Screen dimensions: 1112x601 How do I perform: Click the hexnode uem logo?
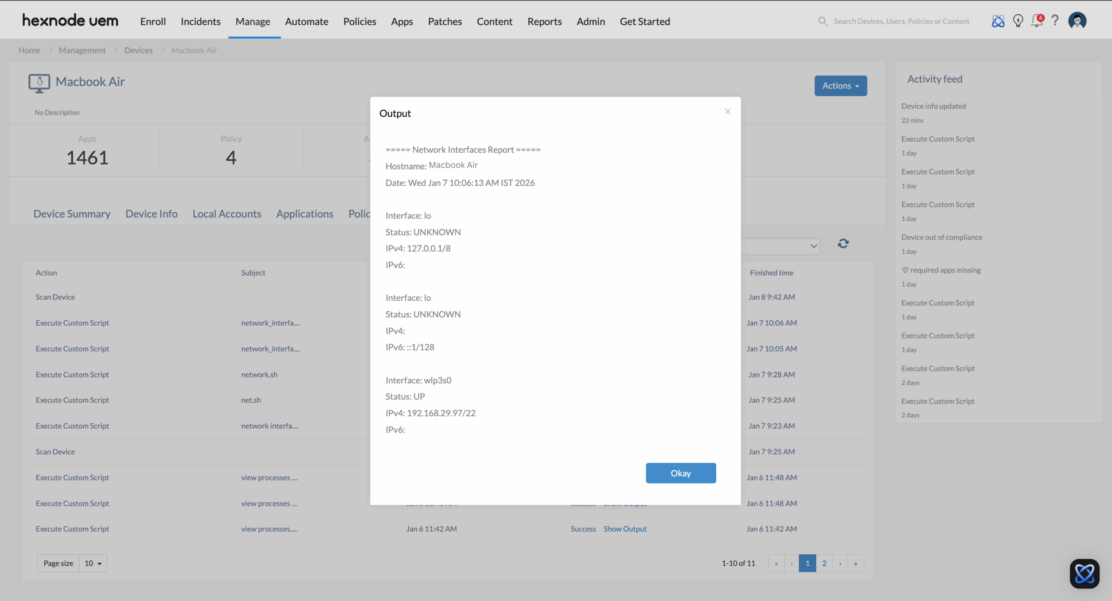click(x=70, y=20)
